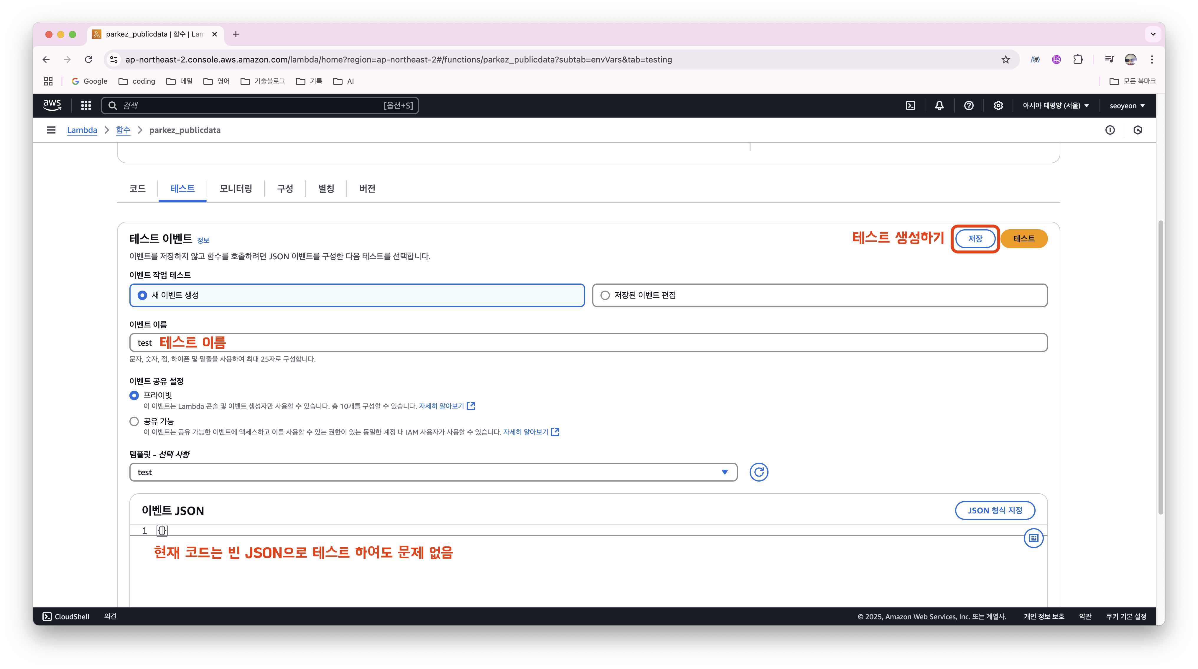1198x669 pixels.
Task: Expand the 템플릿 dropdown showing test
Action: (x=433, y=472)
